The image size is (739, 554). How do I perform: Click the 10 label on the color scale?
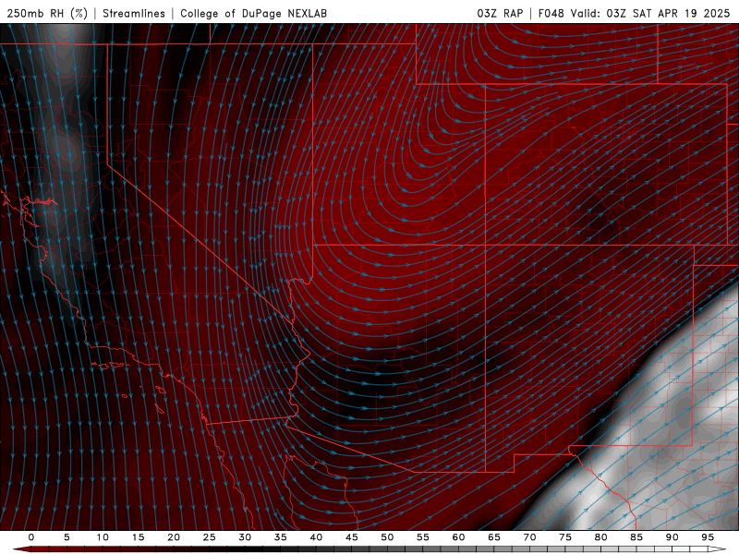point(103,537)
